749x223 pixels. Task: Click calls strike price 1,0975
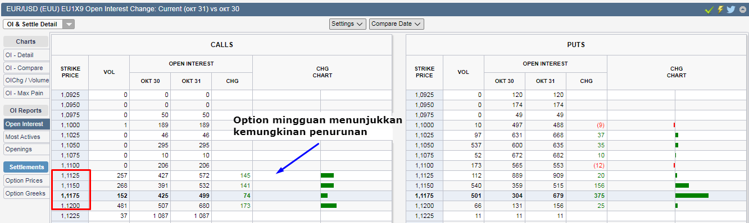pyautogui.click(x=70, y=115)
